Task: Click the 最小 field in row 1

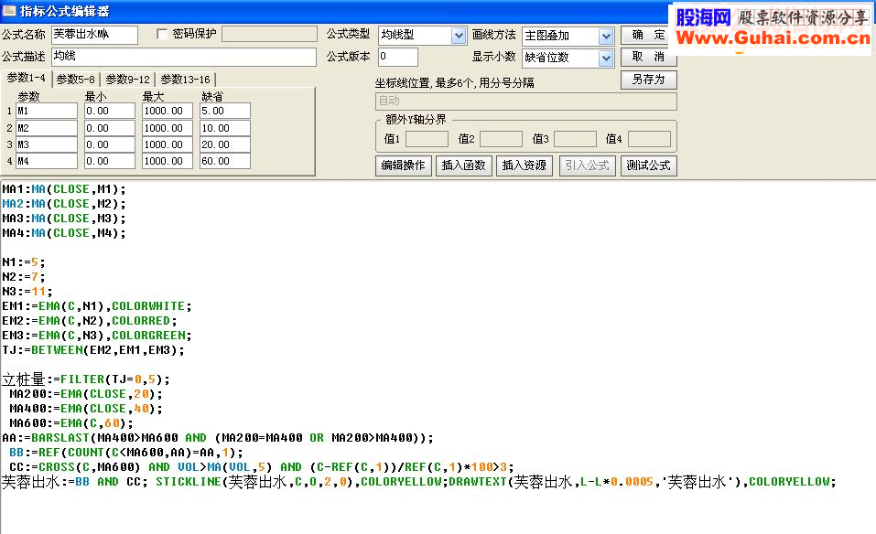Action: click(x=110, y=111)
